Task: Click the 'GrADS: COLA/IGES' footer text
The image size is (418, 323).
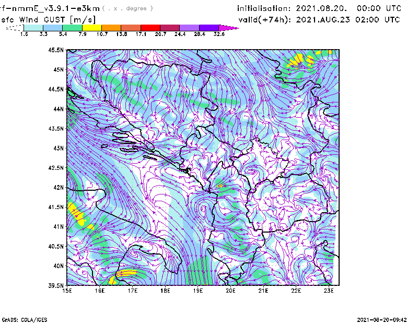Action: (x=25, y=320)
